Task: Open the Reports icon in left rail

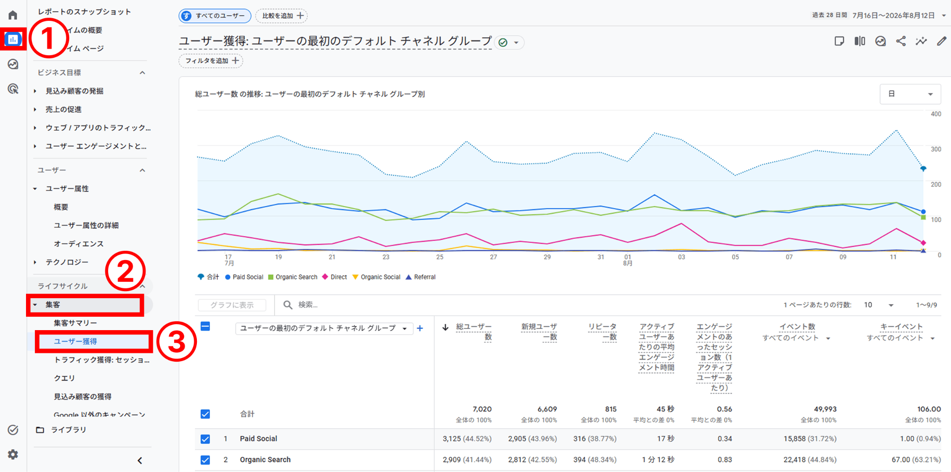Action: pyautogui.click(x=13, y=39)
